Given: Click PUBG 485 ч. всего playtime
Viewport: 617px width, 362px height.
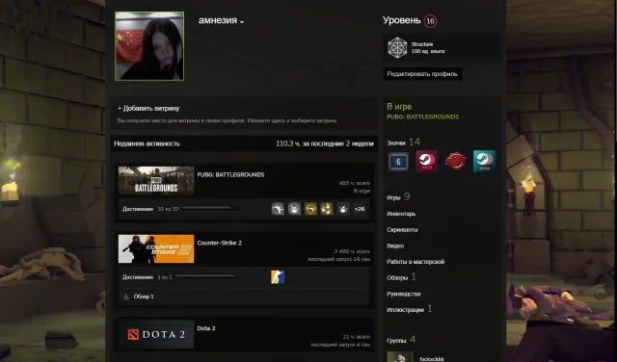Looking at the screenshot, I should (x=355, y=183).
